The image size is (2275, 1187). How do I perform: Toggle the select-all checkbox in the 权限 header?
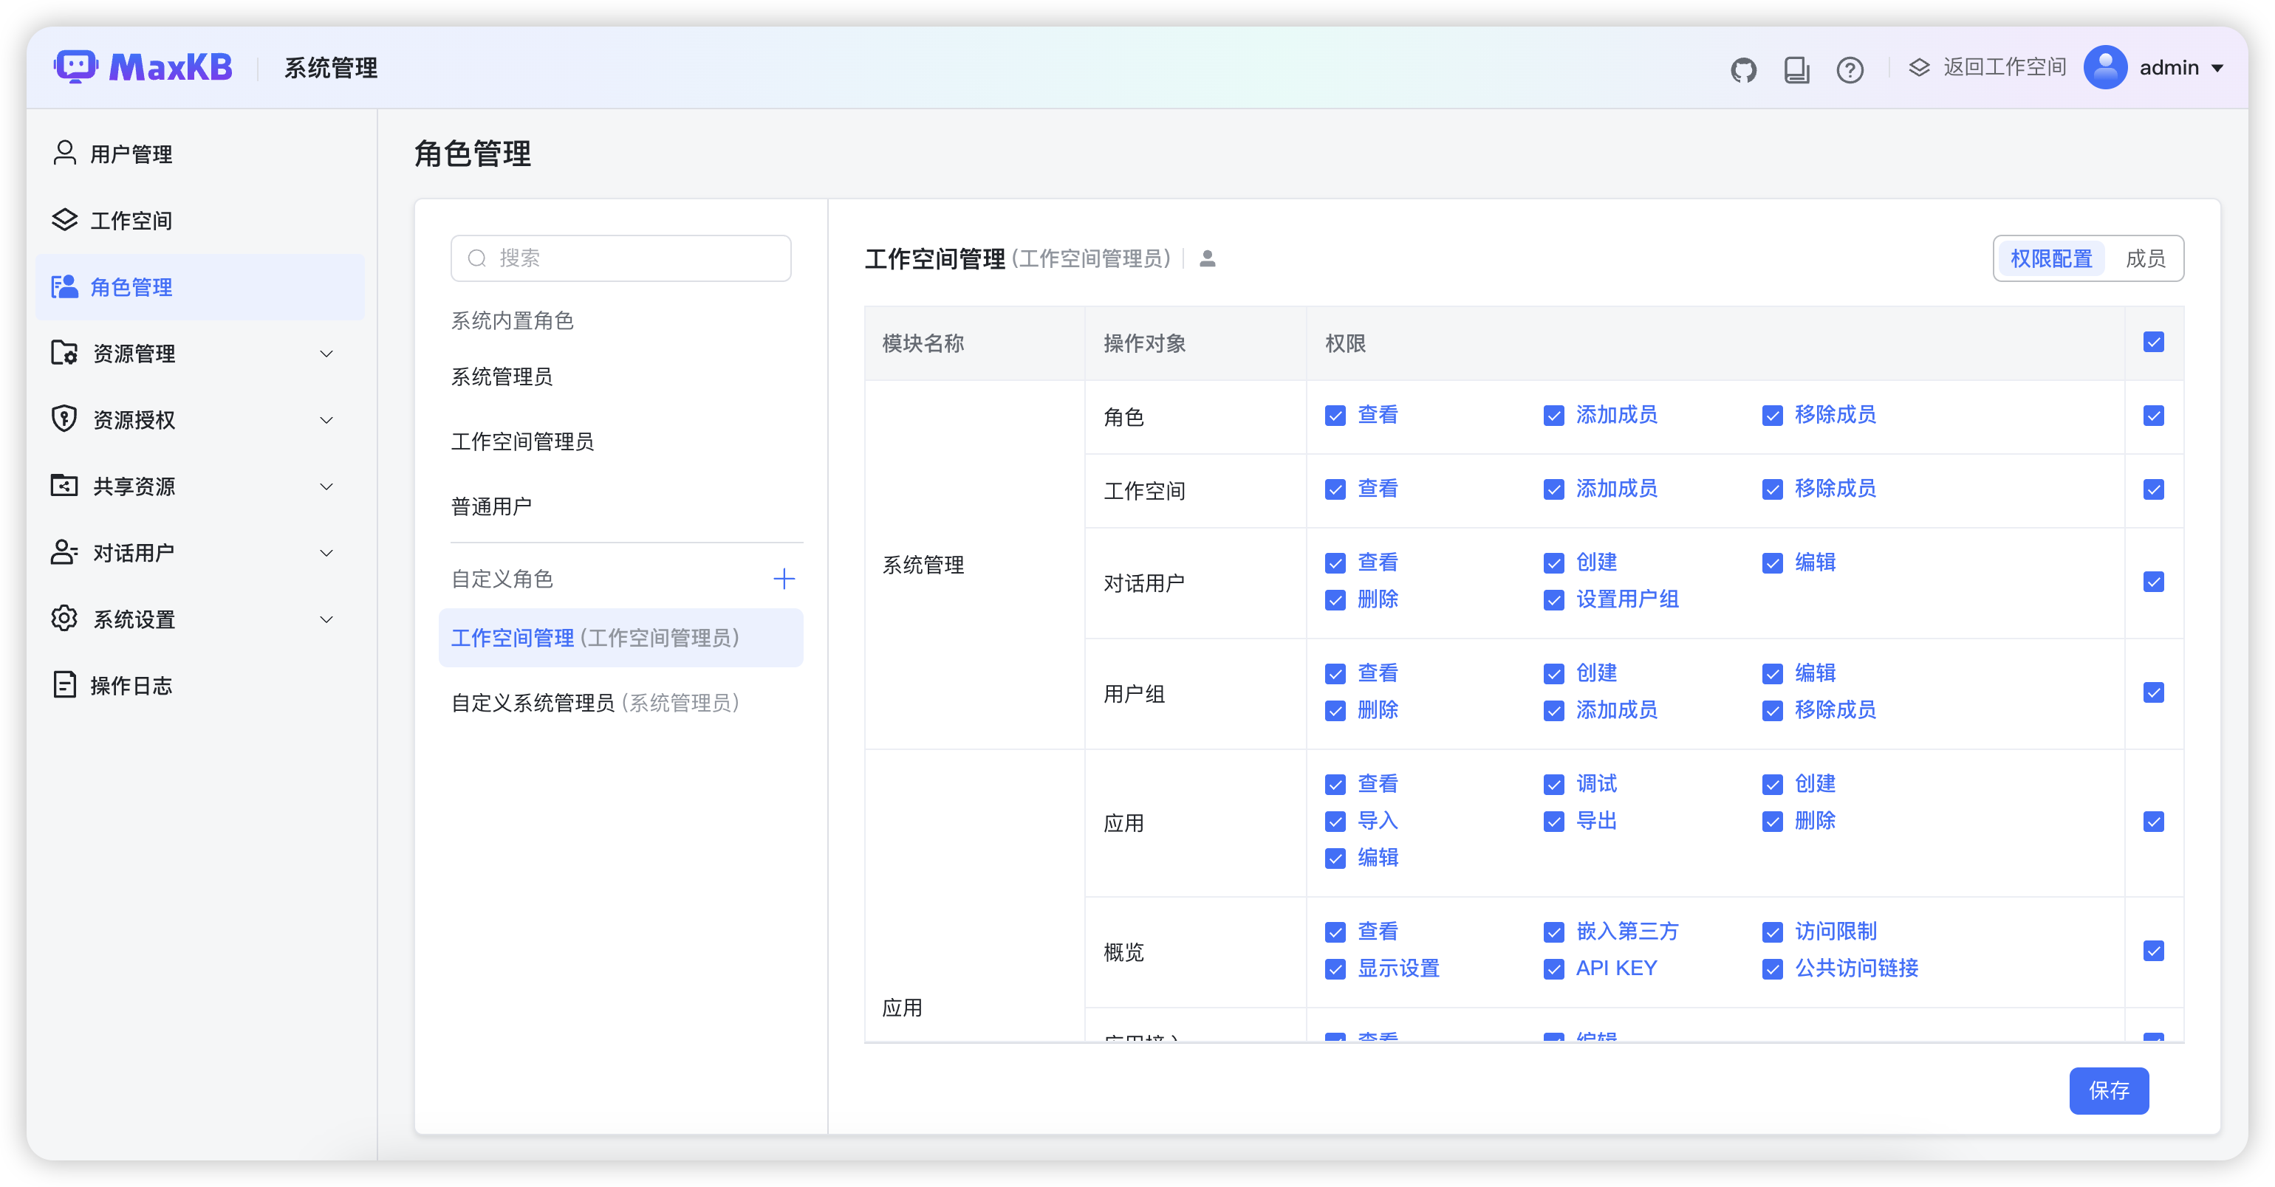[2154, 342]
